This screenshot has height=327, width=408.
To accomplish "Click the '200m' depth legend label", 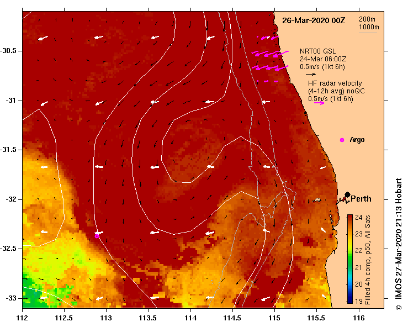I will pos(367,19).
